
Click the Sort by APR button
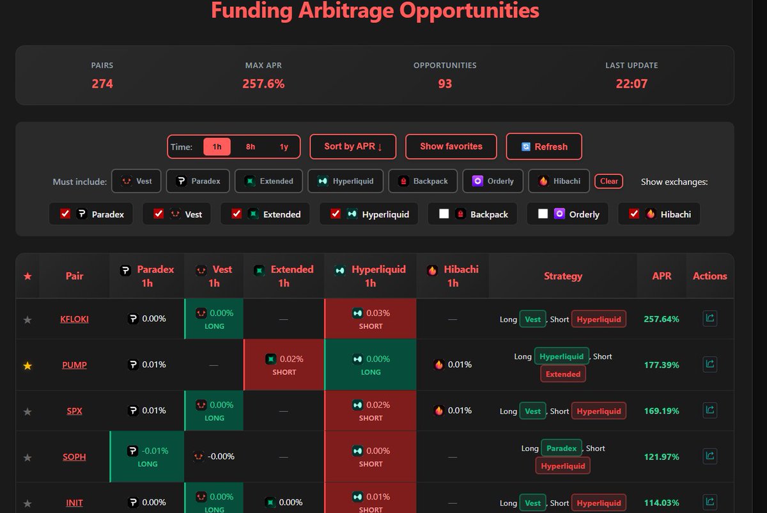coord(353,146)
